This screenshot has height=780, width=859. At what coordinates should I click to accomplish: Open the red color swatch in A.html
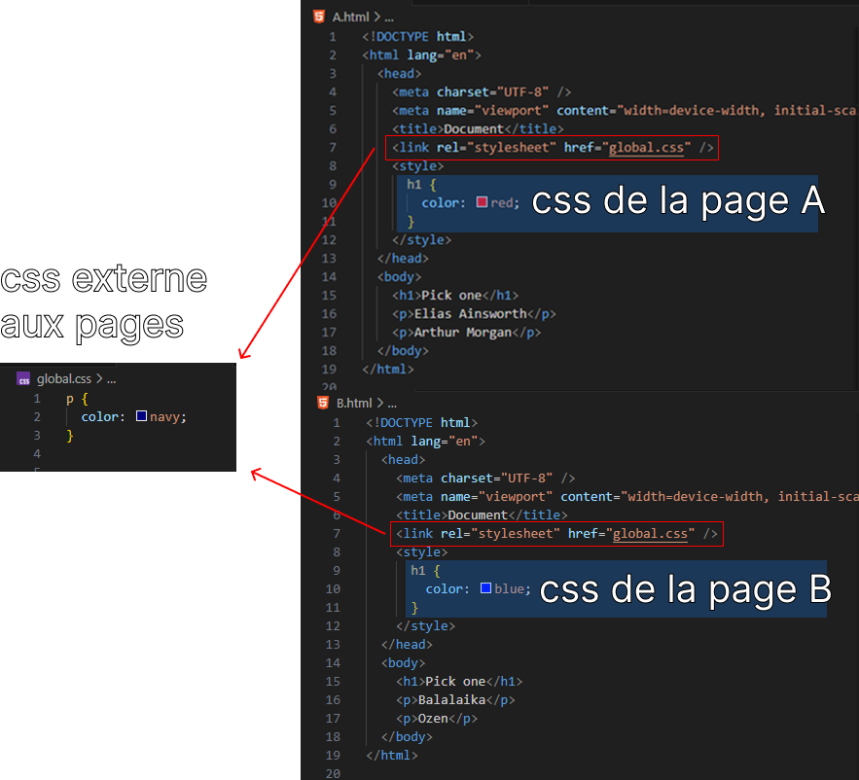tap(482, 203)
